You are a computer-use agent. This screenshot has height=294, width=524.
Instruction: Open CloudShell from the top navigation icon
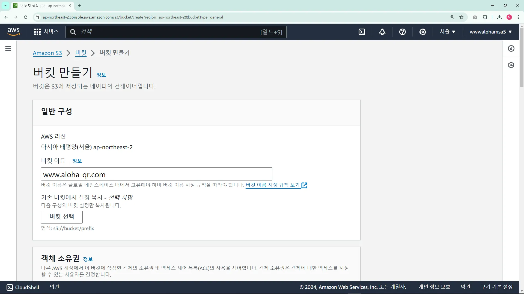[x=362, y=32]
